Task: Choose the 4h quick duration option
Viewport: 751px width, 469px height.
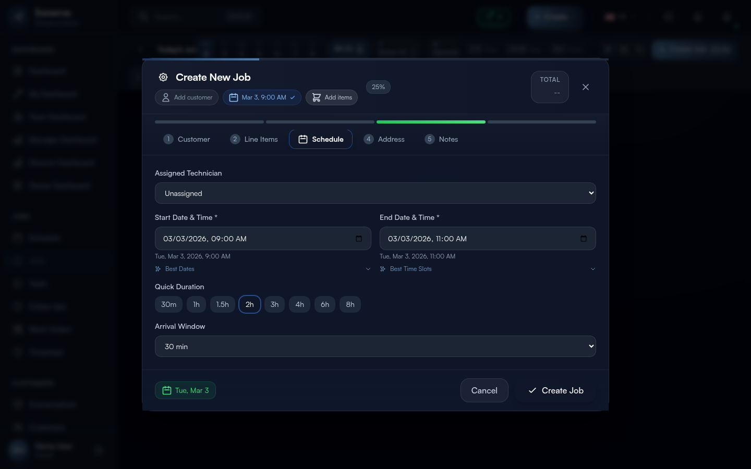Action: coord(299,304)
